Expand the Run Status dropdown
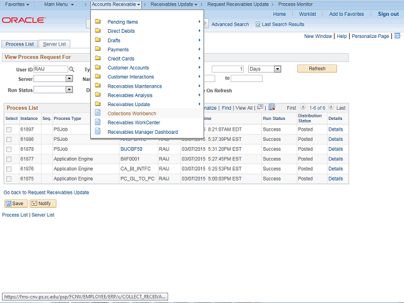Image resolution: width=404 pixels, height=303 pixels. (x=53, y=90)
